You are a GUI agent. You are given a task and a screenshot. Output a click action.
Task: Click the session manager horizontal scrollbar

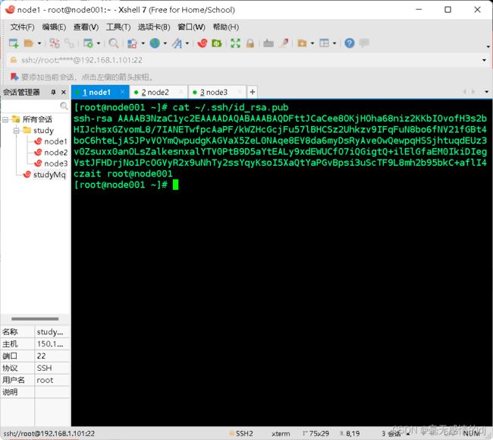click(x=35, y=318)
